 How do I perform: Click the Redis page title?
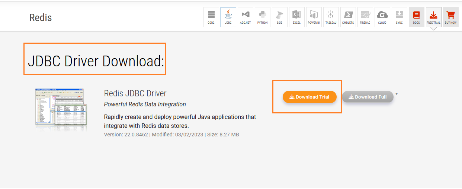pos(41,17)
